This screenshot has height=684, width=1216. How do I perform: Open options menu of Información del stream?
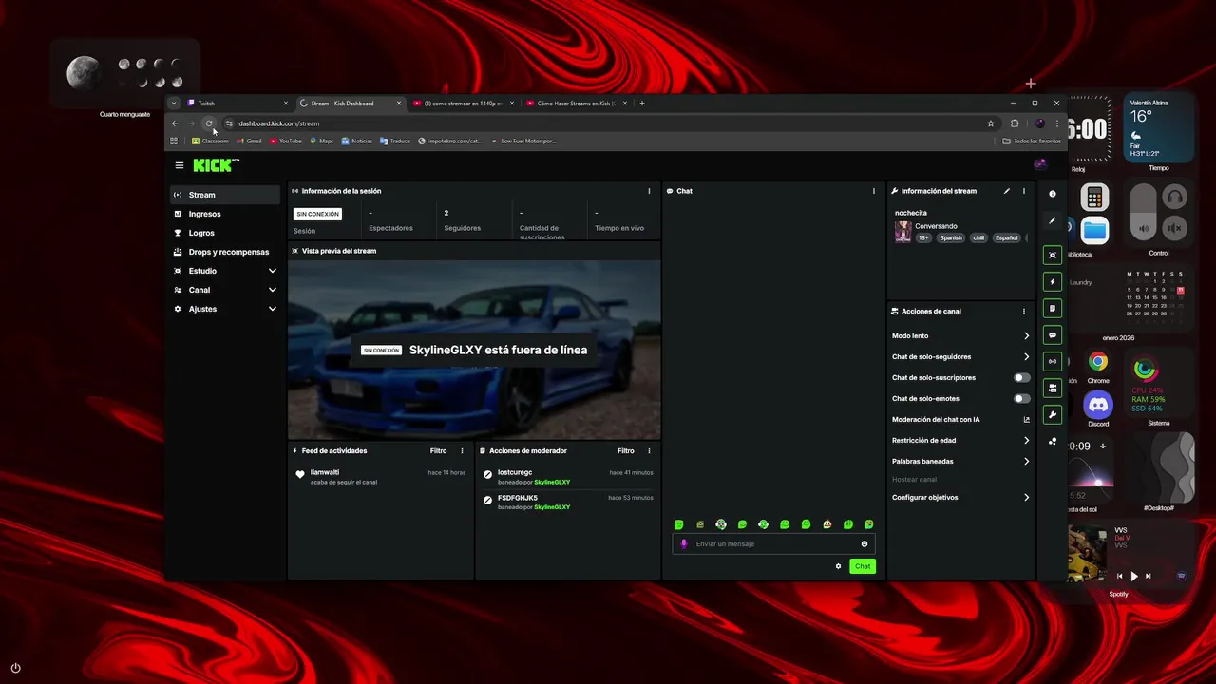coord(1024,191)
